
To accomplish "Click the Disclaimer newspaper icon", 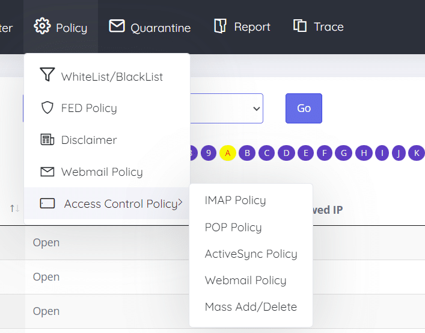I will [47, 140].
